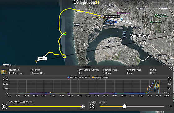Click the Legal link beside Maps
174x113 pixels.
click(x=14, y=65)
